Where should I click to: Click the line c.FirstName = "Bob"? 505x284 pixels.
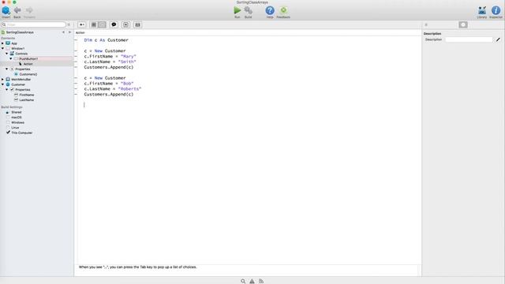(109, 83)
